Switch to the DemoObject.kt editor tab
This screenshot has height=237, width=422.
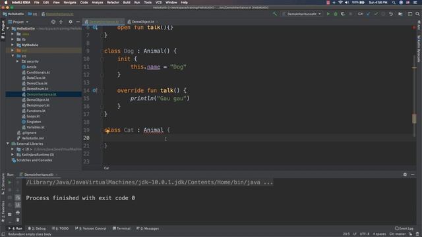point(142,22)
